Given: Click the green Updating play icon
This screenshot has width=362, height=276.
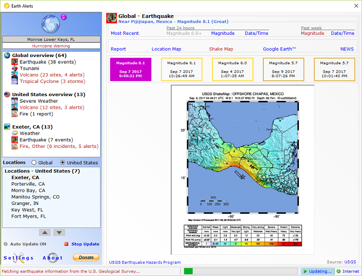Looking at the screenshot, I should coord(305,271).
